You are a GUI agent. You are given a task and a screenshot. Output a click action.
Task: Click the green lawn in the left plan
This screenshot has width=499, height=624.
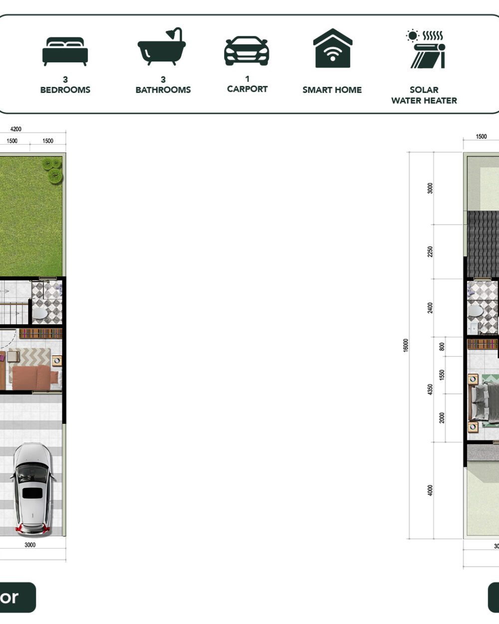[x=31, y=216]
